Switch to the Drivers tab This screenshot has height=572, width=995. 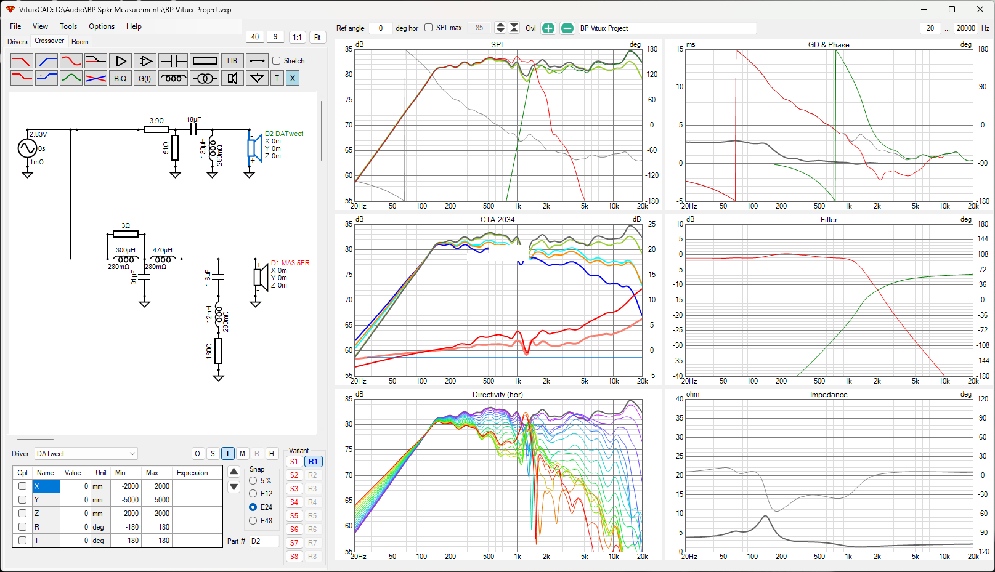point(17,42)
